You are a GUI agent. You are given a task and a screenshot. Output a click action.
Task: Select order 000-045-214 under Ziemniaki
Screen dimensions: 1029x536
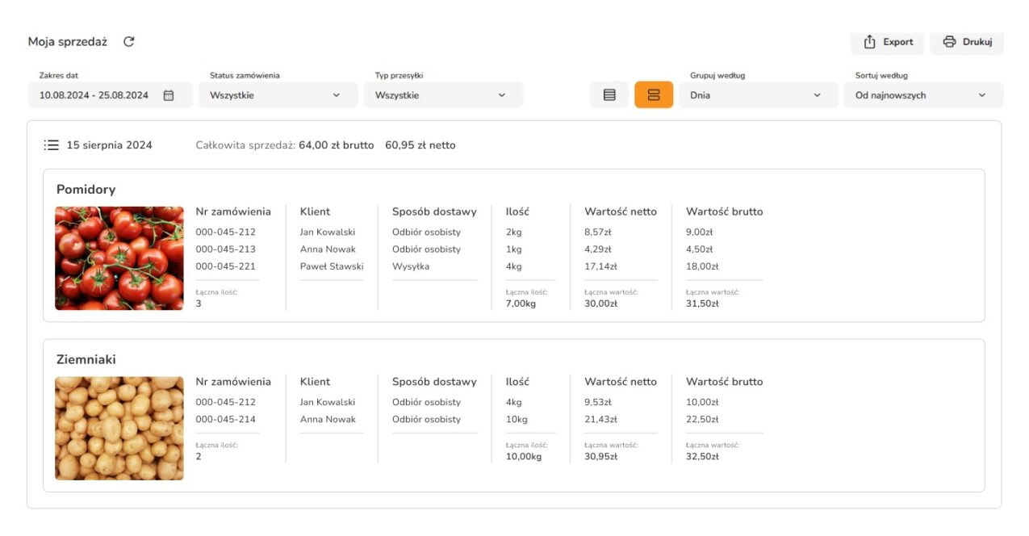click(x=225, y=419)
